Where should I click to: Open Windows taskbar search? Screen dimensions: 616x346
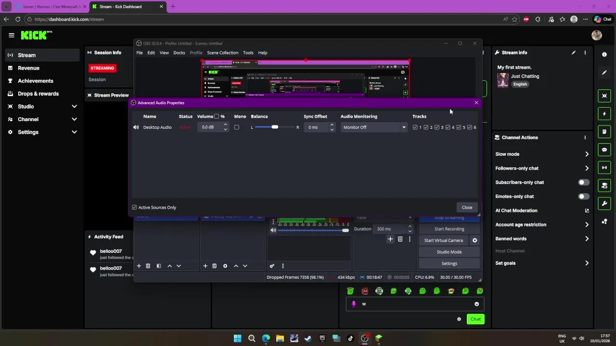click(x=252, y=338)
